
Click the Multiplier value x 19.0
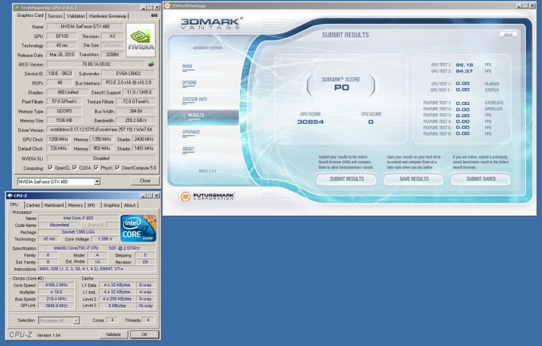click(x=56, y=292)
